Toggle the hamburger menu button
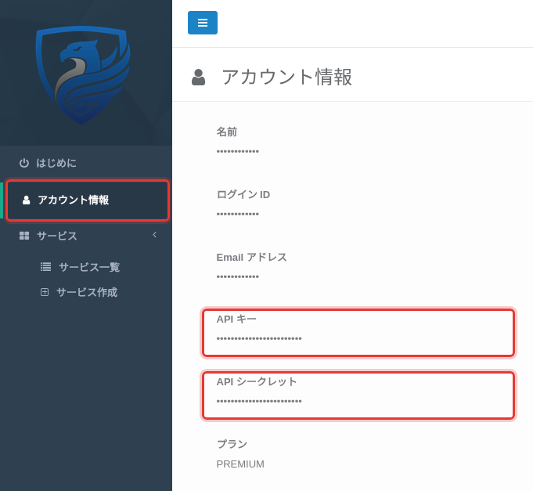The image size is (533, 491). tap(203, 23)
